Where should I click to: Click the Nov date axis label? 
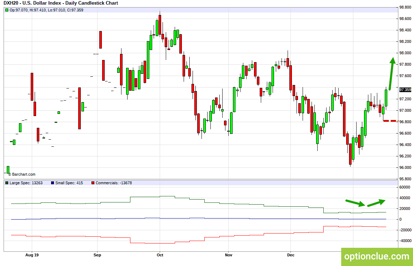(229, 255)
